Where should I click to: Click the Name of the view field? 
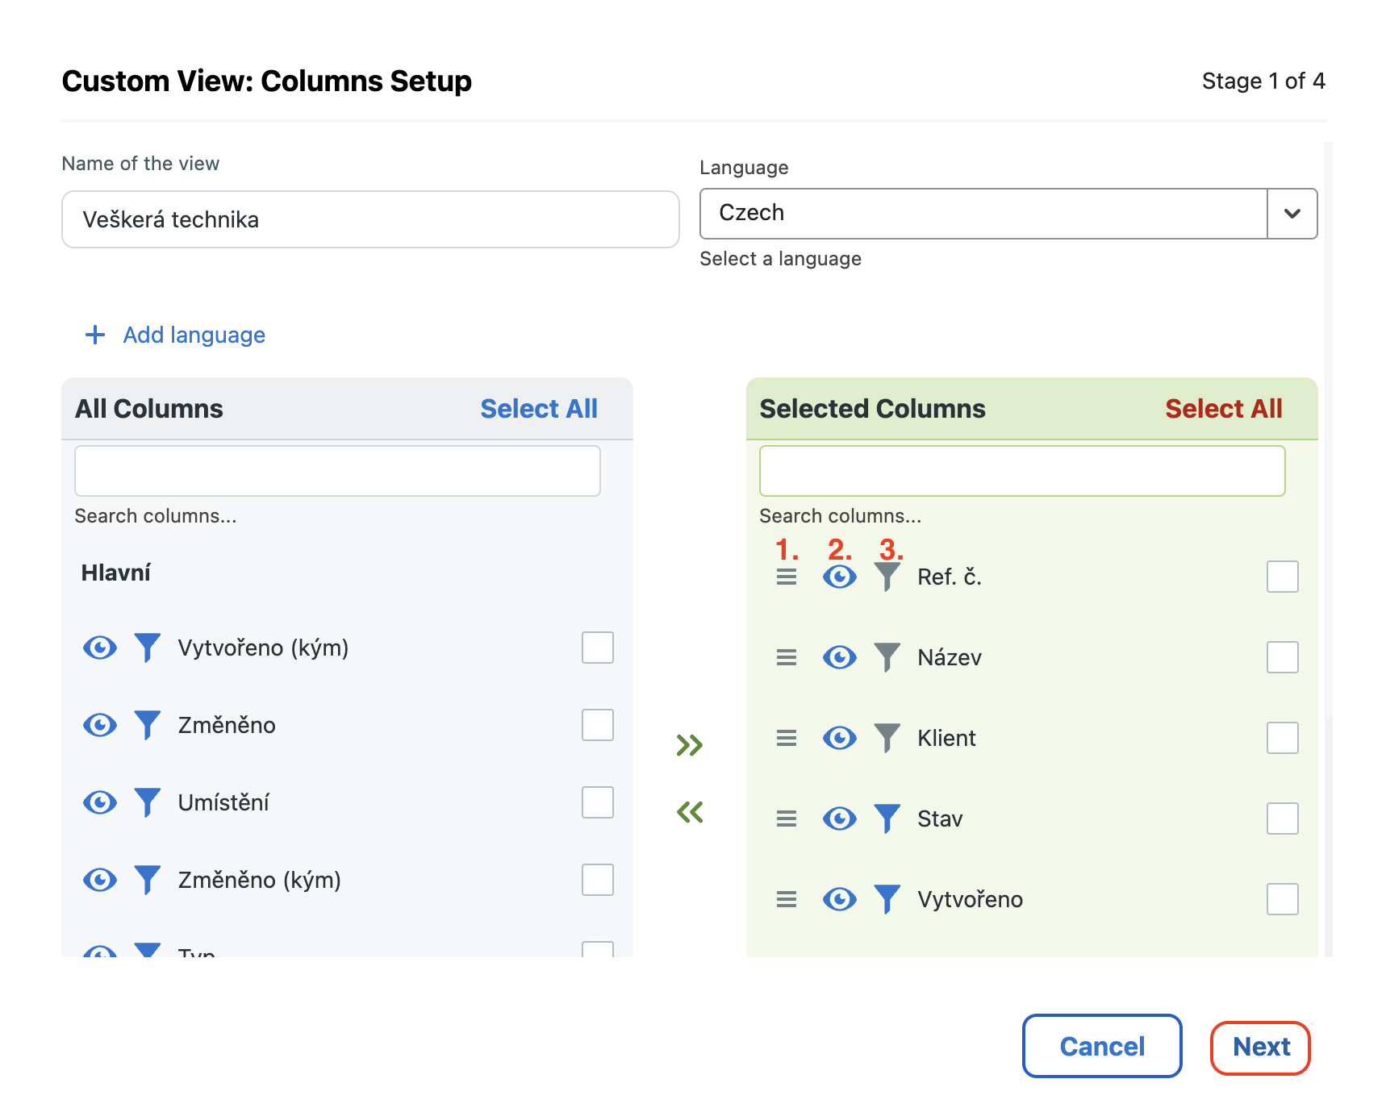point(370,219)
